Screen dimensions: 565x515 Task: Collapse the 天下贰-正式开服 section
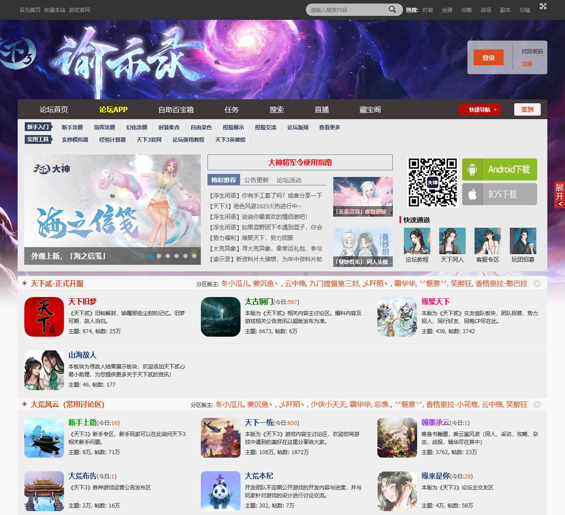[x=537, y=283]
